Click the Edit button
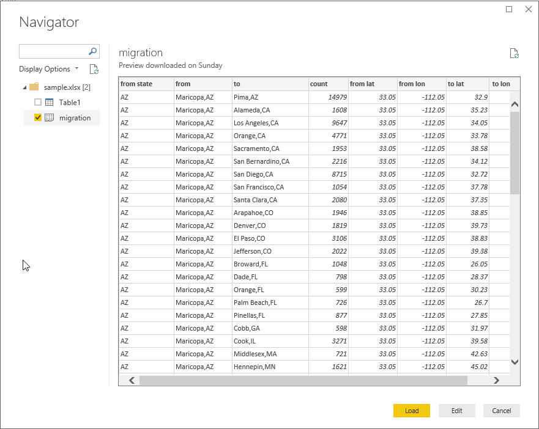Viewport: 539px width, 429px height. [456, 411]
